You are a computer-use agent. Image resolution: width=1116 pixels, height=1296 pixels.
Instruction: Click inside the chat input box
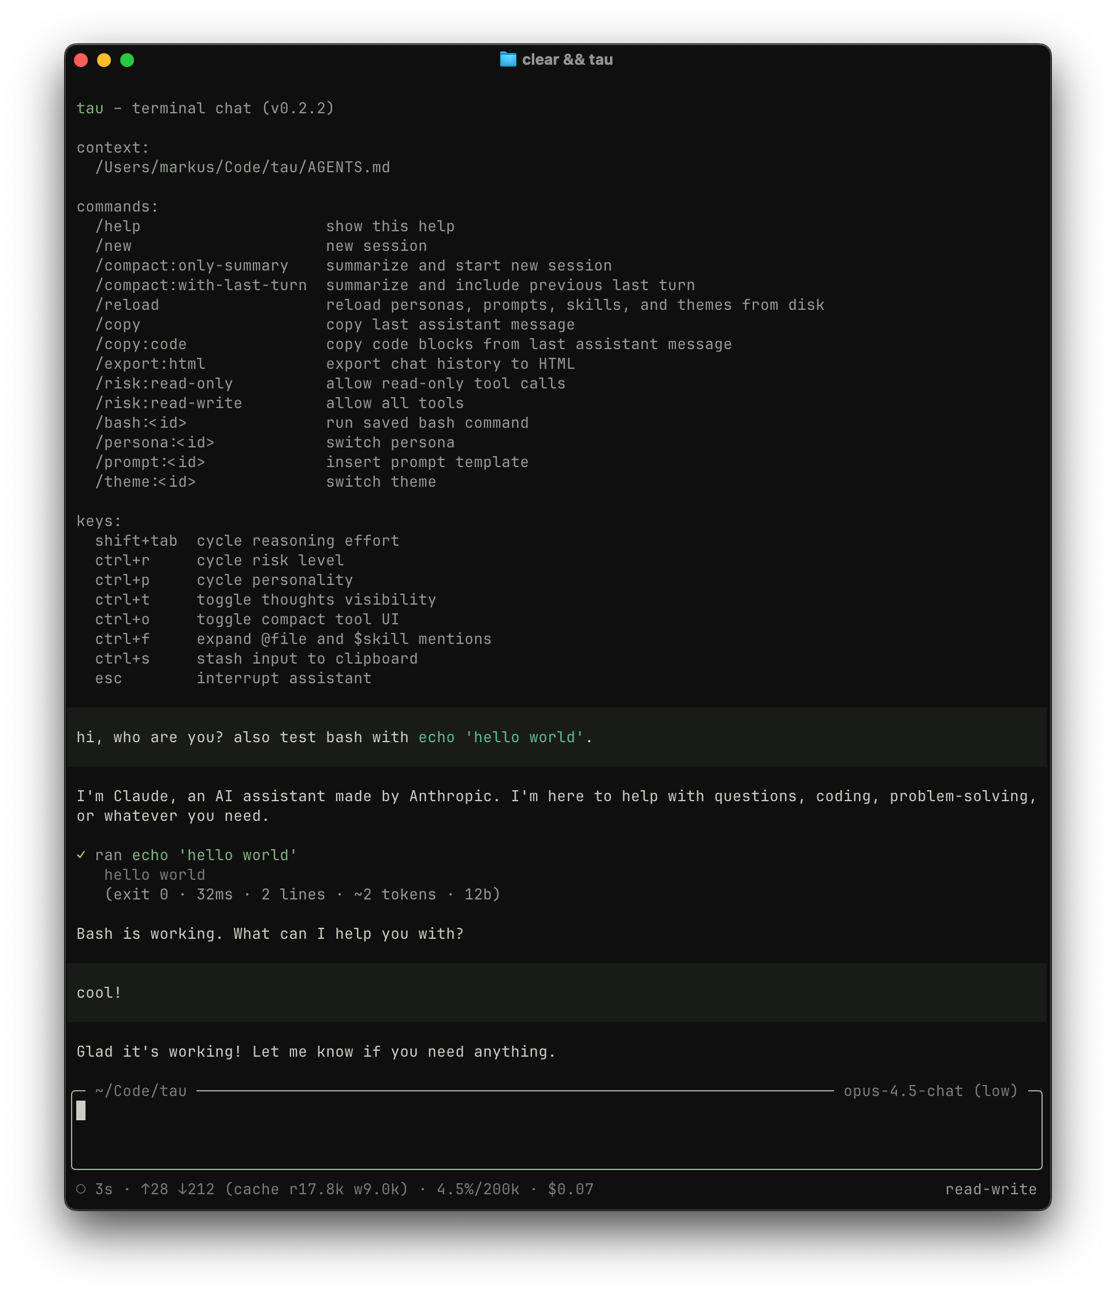pos(556,1132)
